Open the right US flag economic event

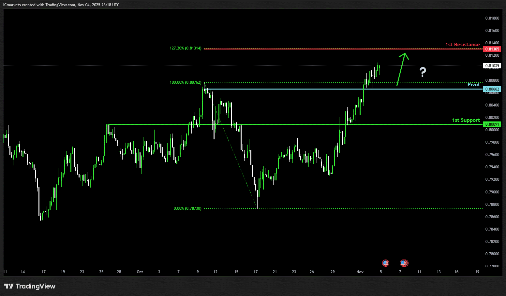(x=404, y=263)
